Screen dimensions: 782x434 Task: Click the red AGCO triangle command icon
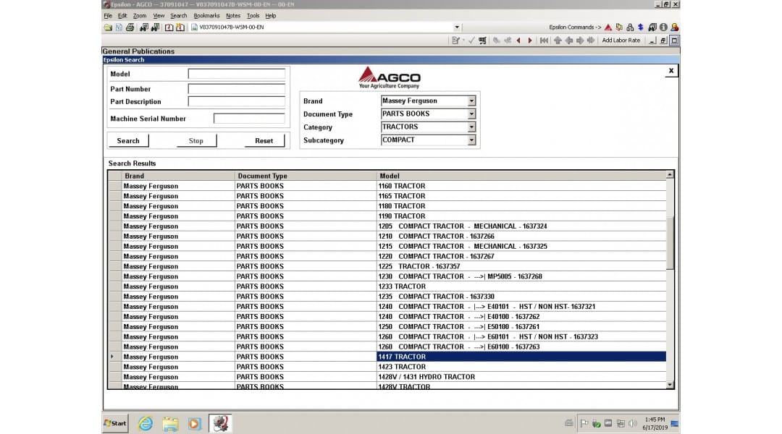pyautogui.click(x=608, y=27)
